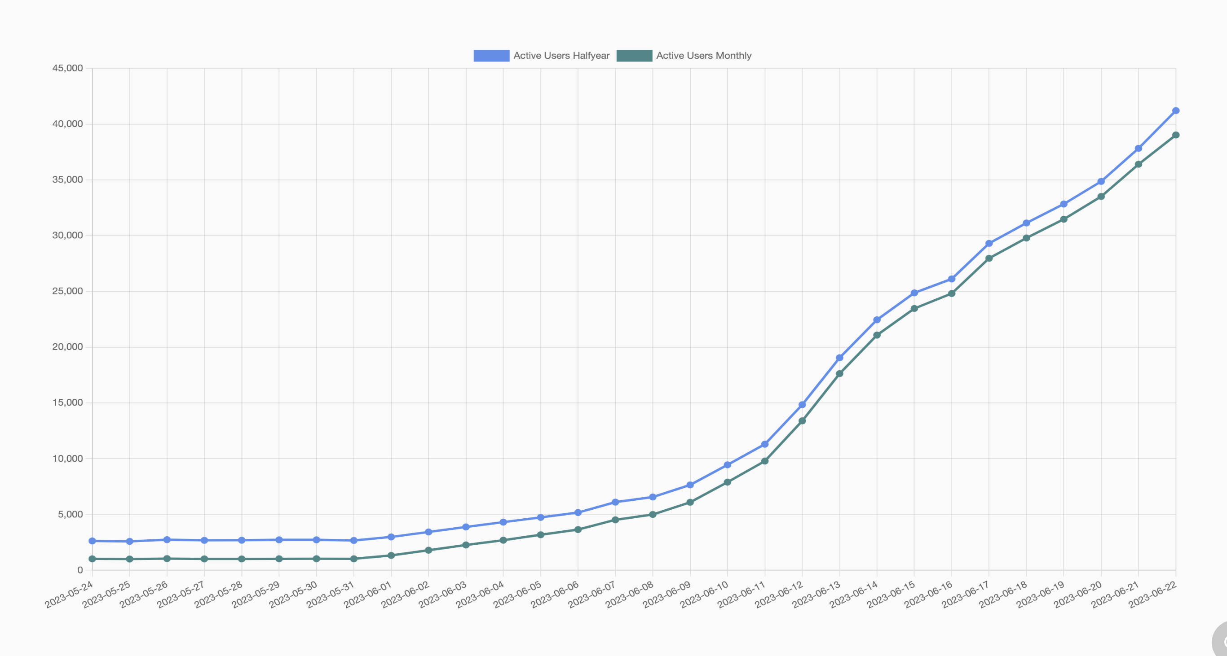The height and width of the screenshot is (656, 1227).
Task: Click the 25,000 y-axis label
Action: pos(68,291)
